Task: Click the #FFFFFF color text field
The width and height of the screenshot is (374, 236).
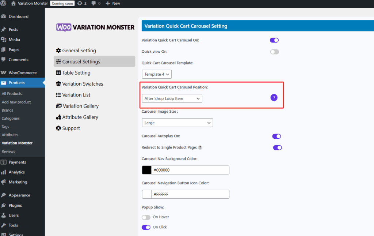Action: click(190, 194)
